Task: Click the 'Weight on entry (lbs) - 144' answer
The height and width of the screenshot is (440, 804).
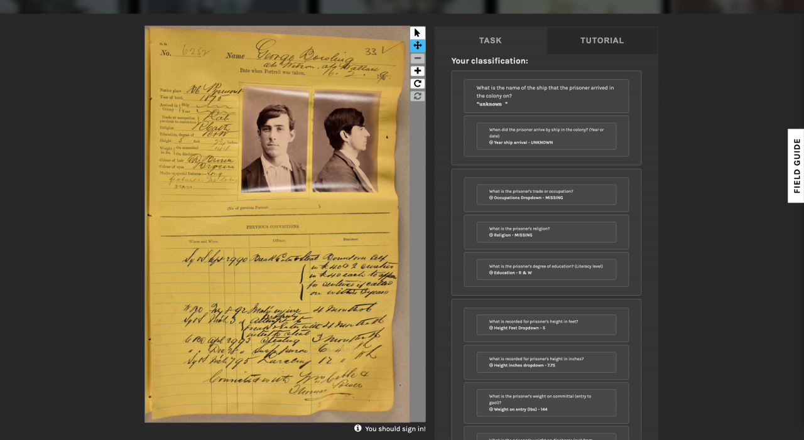Action: [x=518, y=409]
